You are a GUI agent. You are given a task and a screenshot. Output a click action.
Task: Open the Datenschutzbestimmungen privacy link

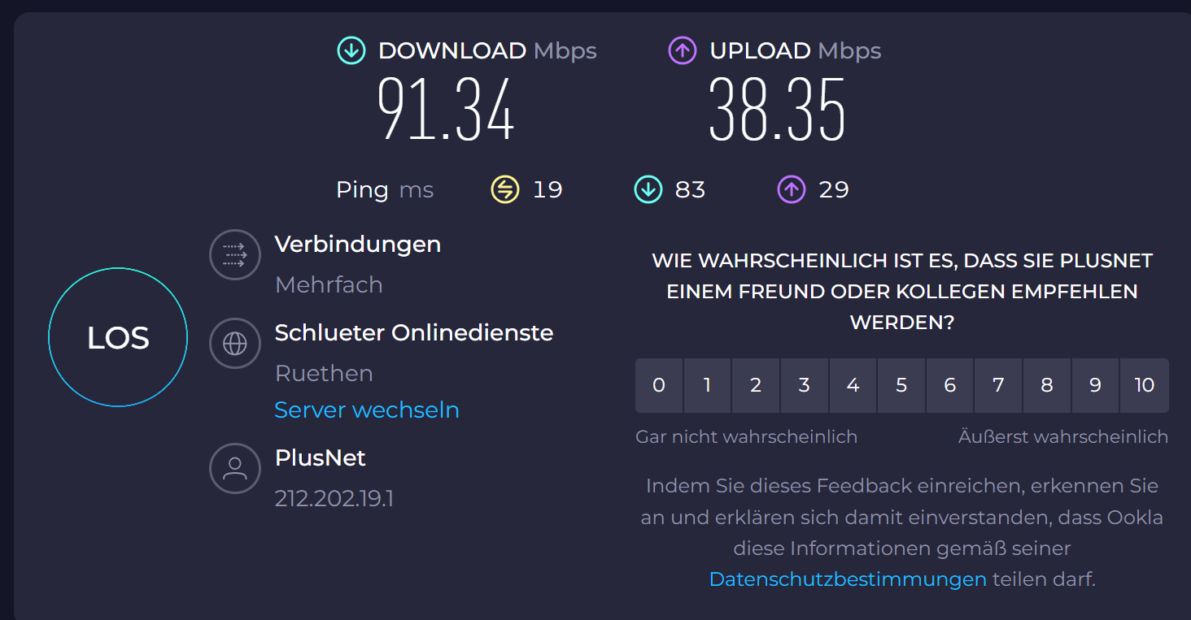[x=848, y=579]
